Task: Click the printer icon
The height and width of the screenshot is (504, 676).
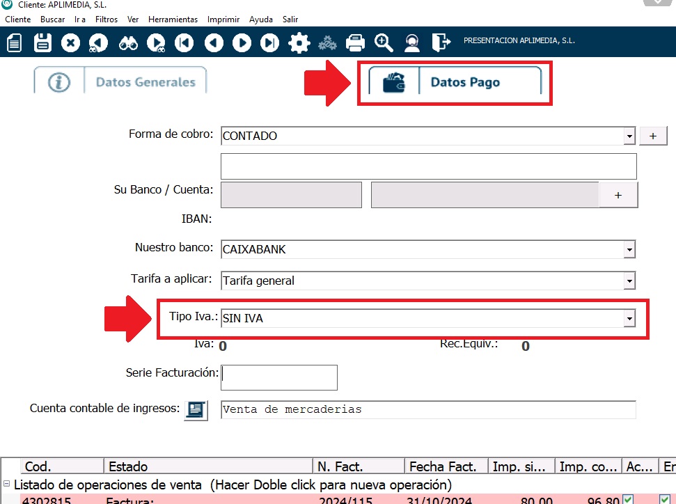Action: [356, 43]
